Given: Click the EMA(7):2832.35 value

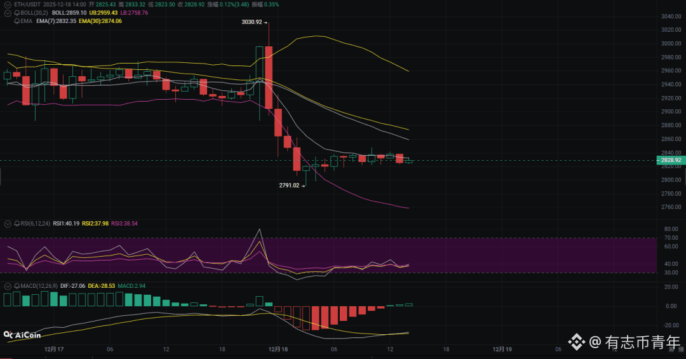Looking at the screenshot, I should coord(56,21).
